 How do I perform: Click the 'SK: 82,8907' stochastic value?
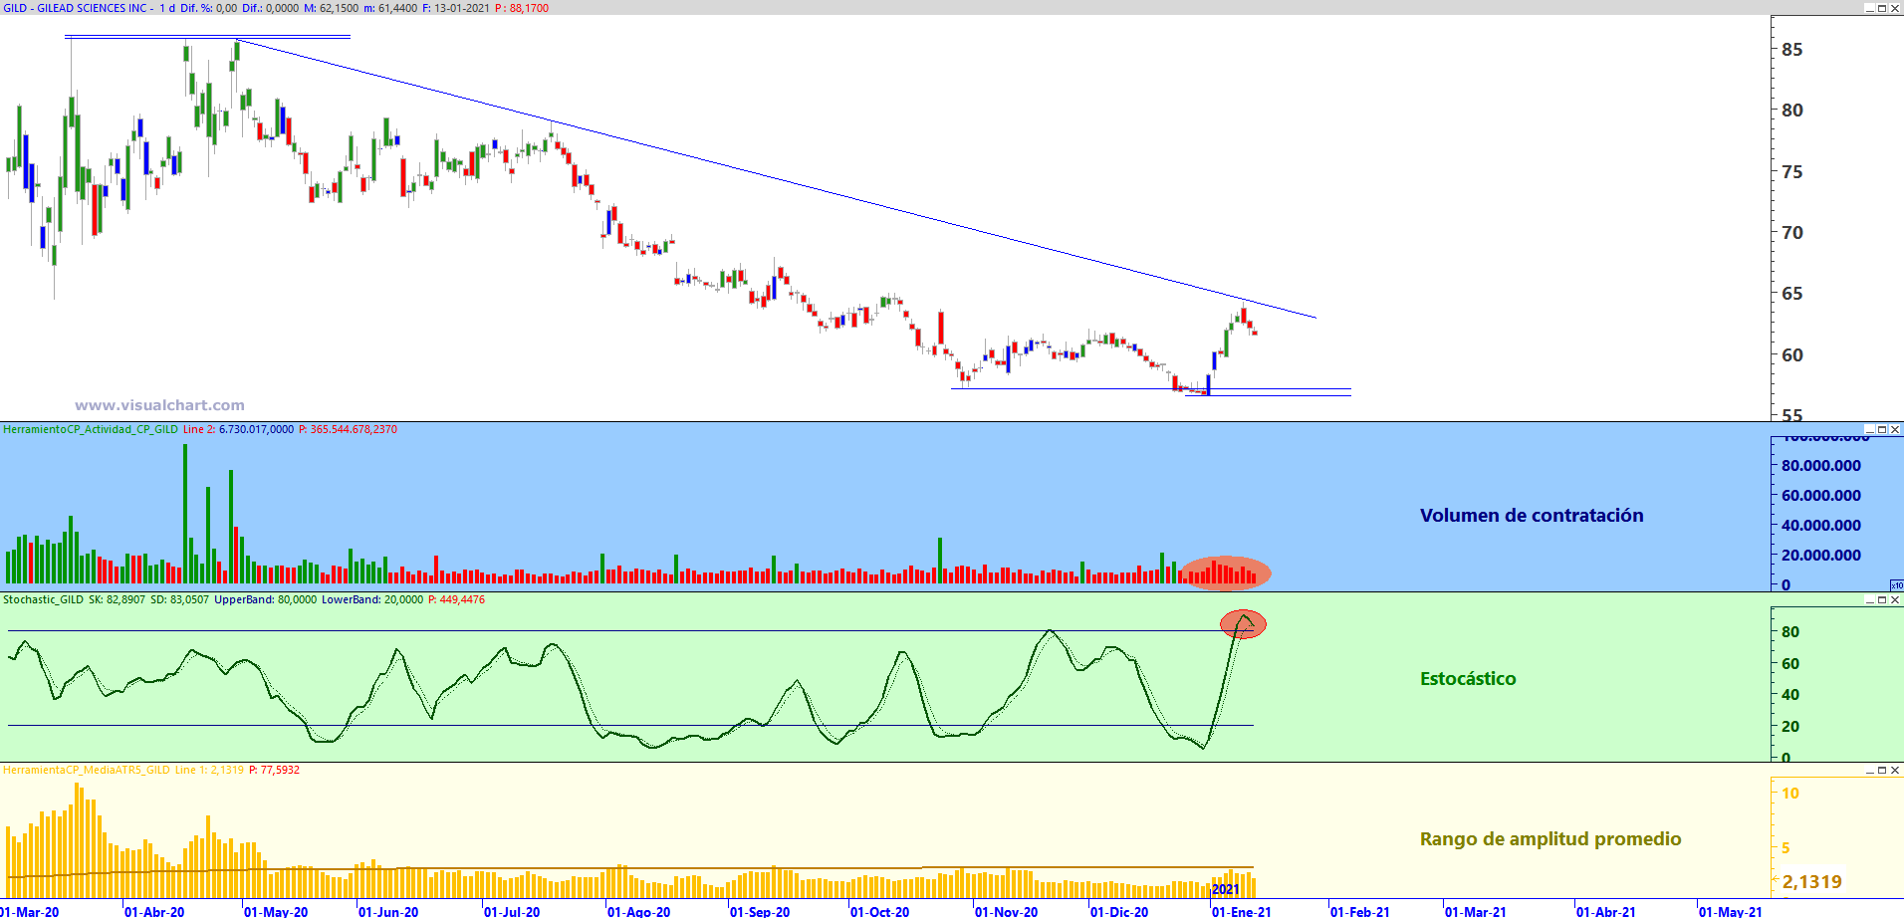[x=117, y=599]
